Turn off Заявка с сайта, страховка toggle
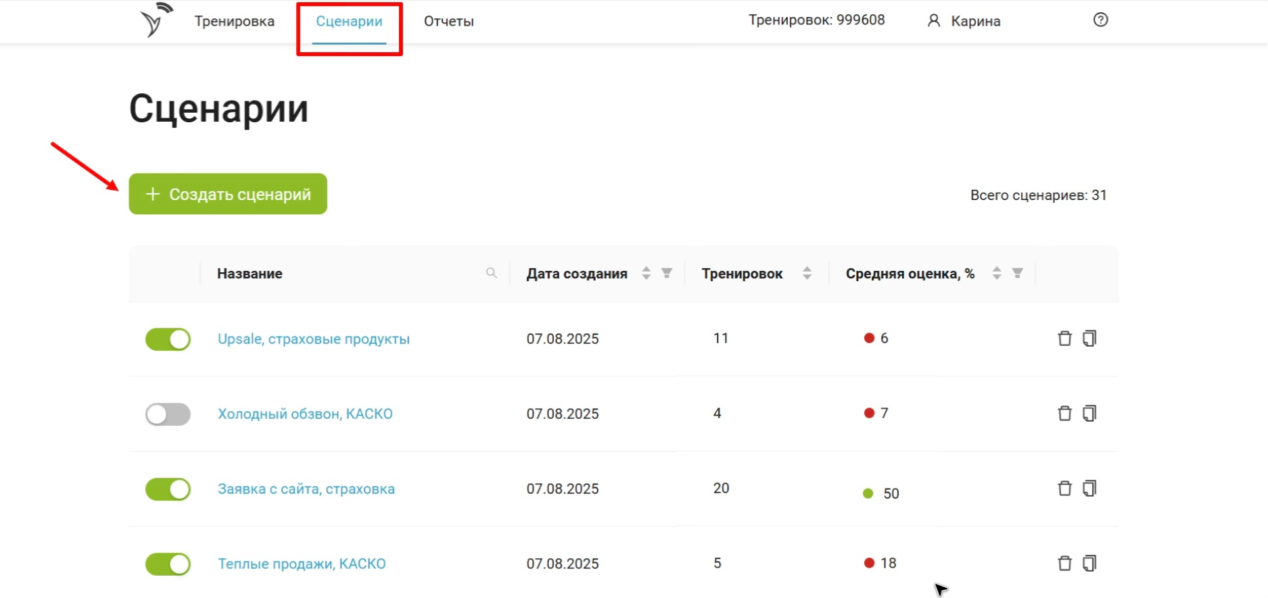The height and width of the screenshot is (598, 1268). point(168,489)
